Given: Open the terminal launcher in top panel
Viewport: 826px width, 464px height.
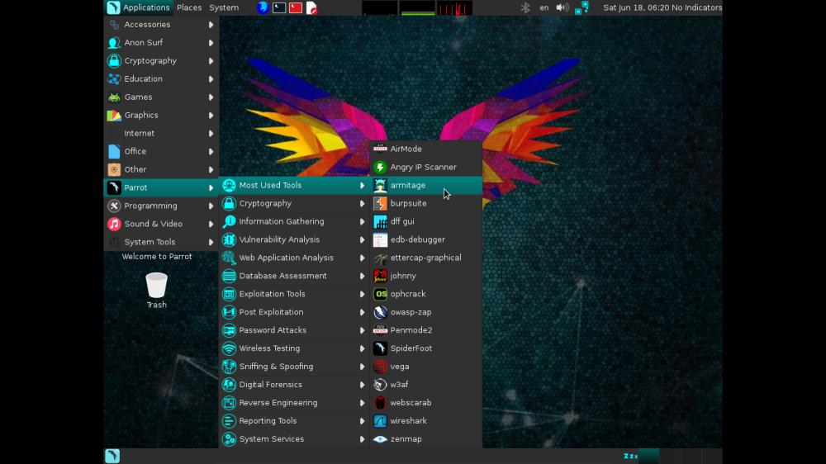Looking at the screenshot, I should (x=279, y=7).
